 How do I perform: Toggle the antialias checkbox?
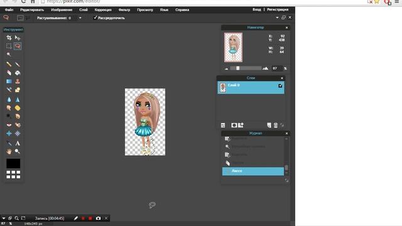[95, 18]
